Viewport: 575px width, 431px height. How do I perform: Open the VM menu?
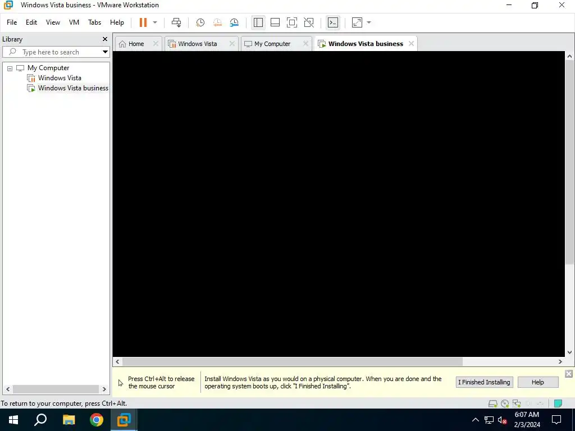(x=74, y=22)
